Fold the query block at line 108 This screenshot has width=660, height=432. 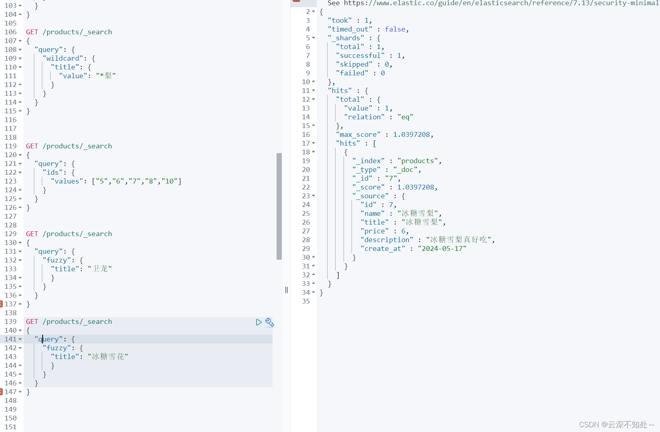(x=20, y=49)
